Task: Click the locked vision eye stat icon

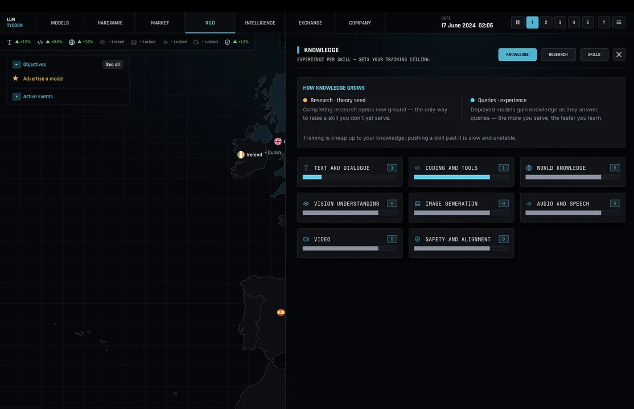Action: (x=102, y=42)
